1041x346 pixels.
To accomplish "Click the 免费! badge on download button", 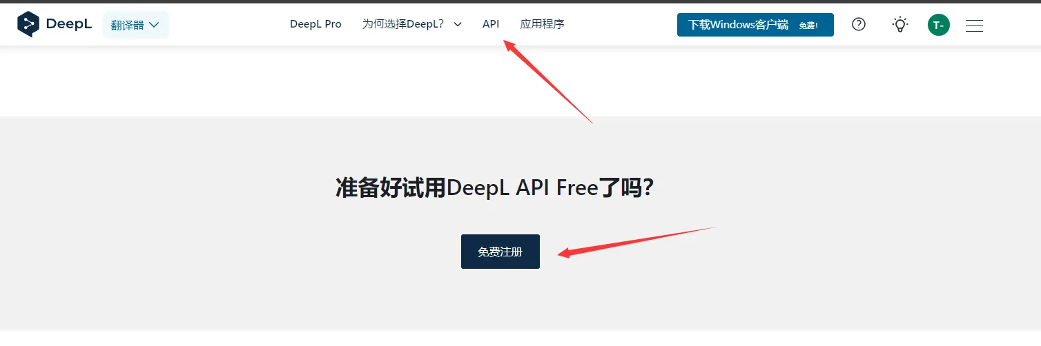I will point(808,26).
